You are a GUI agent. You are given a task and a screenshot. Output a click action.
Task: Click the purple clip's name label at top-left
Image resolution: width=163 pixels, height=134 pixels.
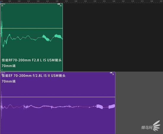[3, 73]
